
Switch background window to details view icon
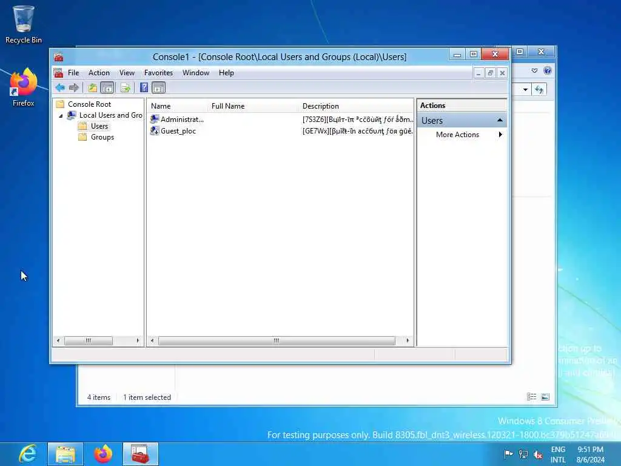pos(531,397)
